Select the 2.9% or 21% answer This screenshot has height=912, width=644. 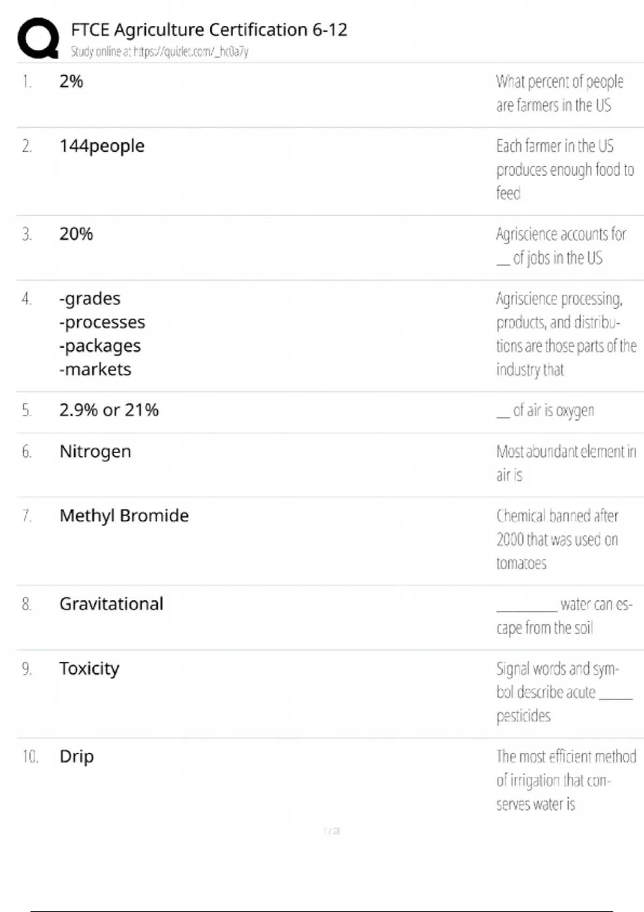(x=109, y=410)
